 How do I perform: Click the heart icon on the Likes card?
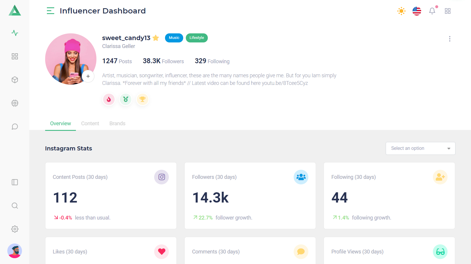[161, 252]
